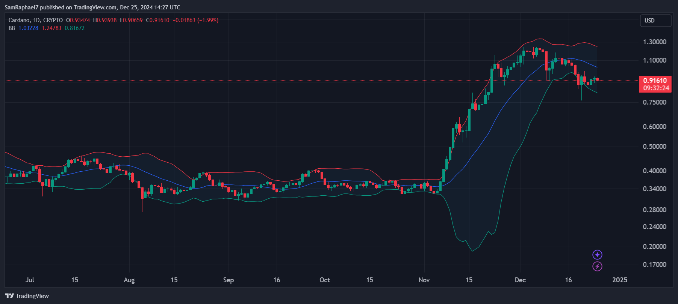Click the BB indicator label
678x304 pixels.
click(x=12, y=28)
